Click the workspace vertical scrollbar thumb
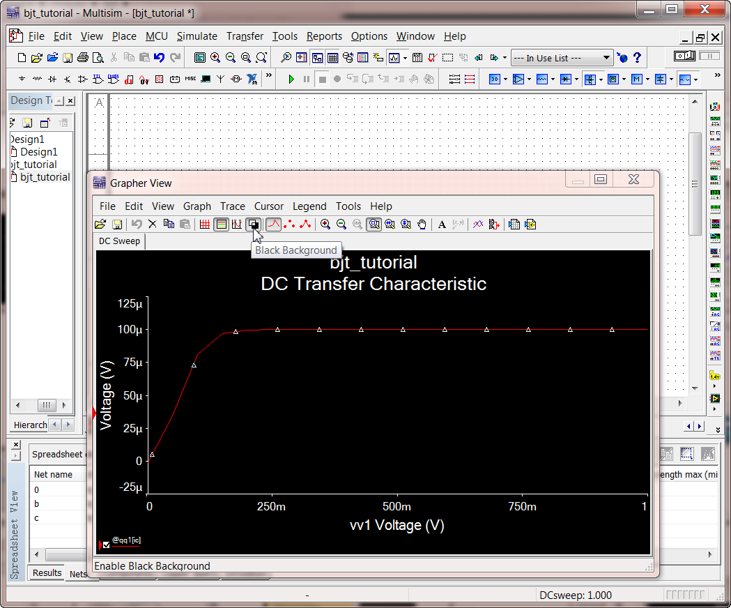This screenshot has height=608, width=731. 695,184
